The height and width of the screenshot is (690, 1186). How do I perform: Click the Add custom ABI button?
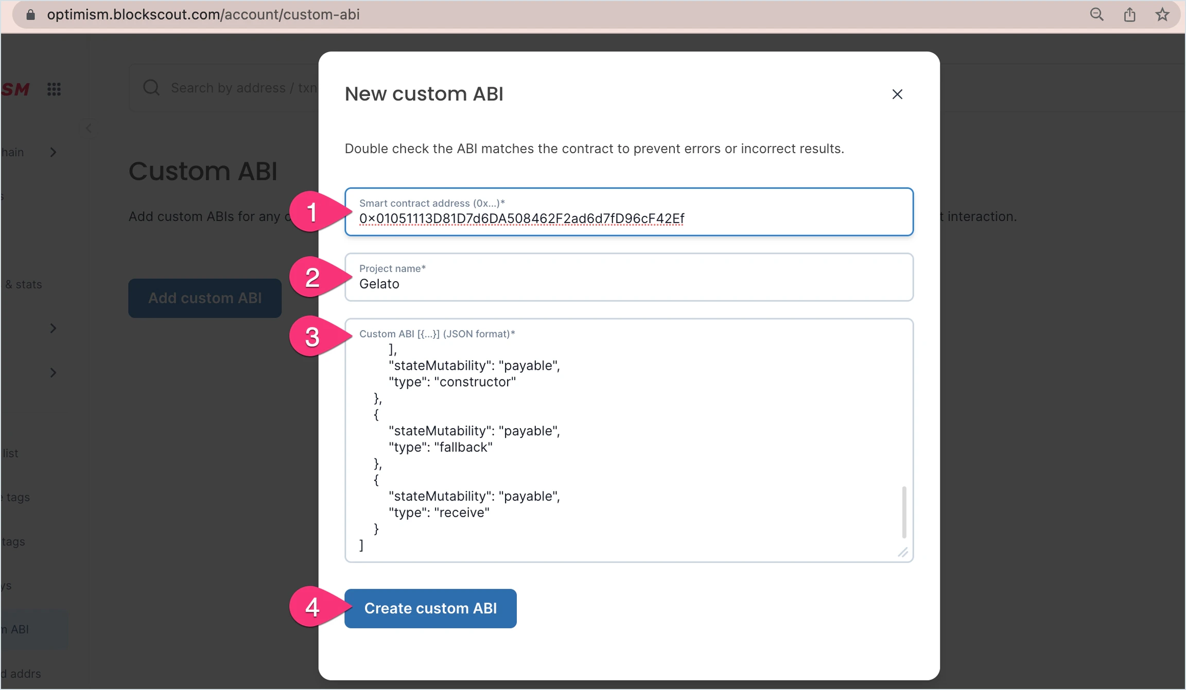(x=205, y=298)
